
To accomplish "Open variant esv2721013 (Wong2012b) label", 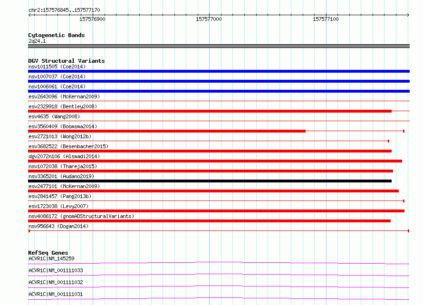I will (x=60, y=136).
